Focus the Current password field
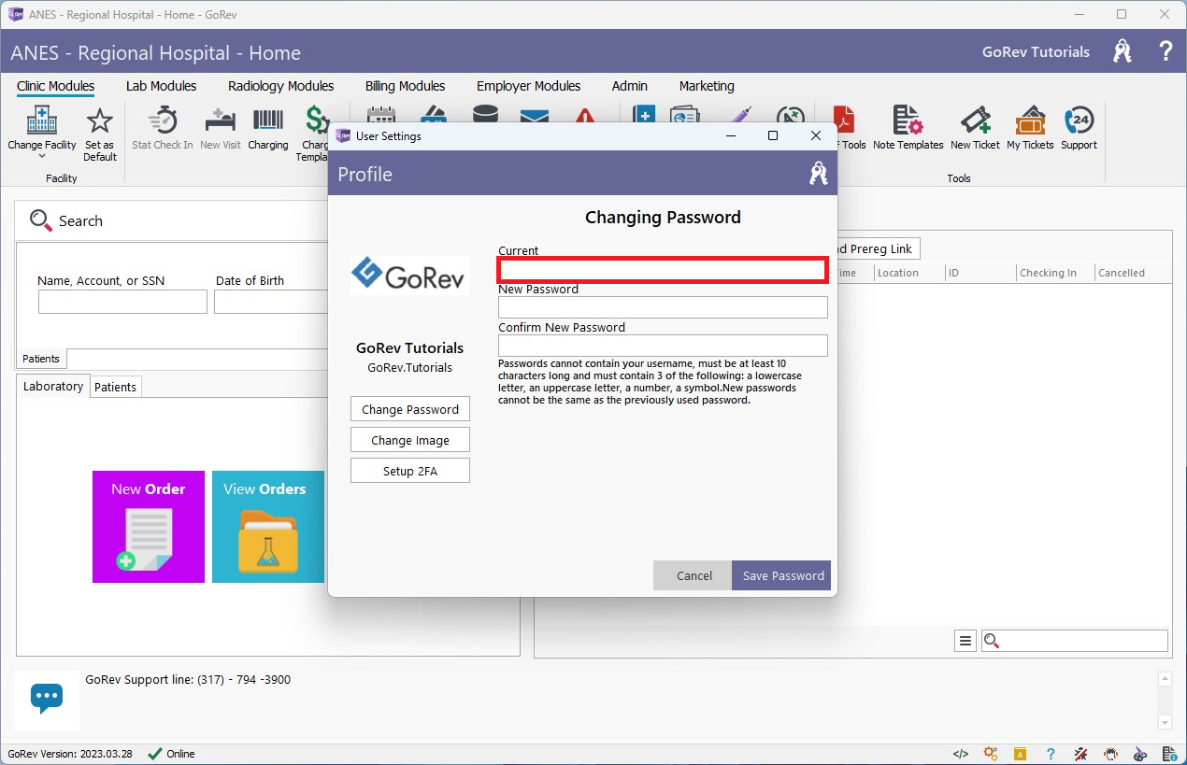 tap(663, 270)
